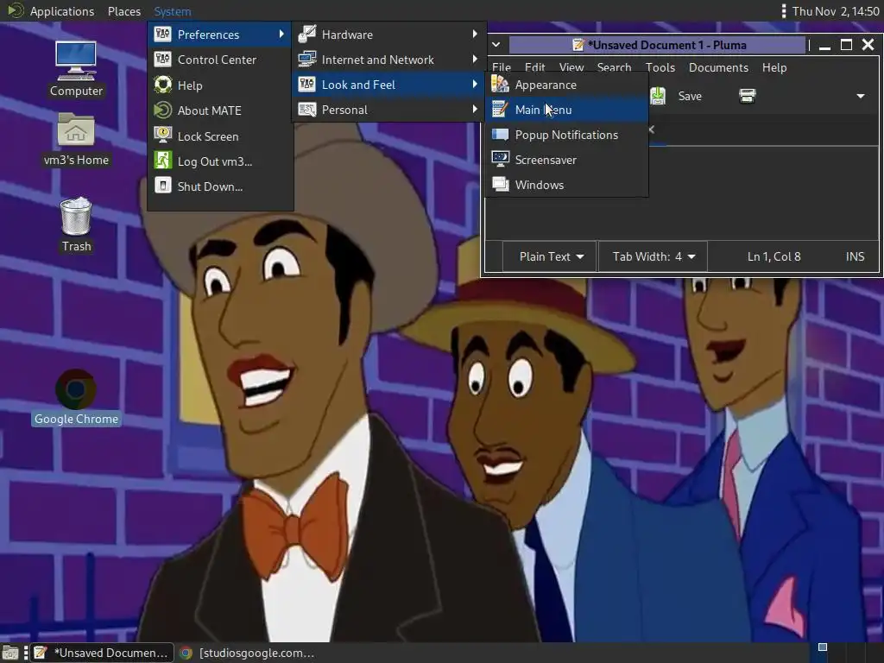The image size is (884, 663).
Task: Open the Tab Width dropdown
Action: pos(653,256)
